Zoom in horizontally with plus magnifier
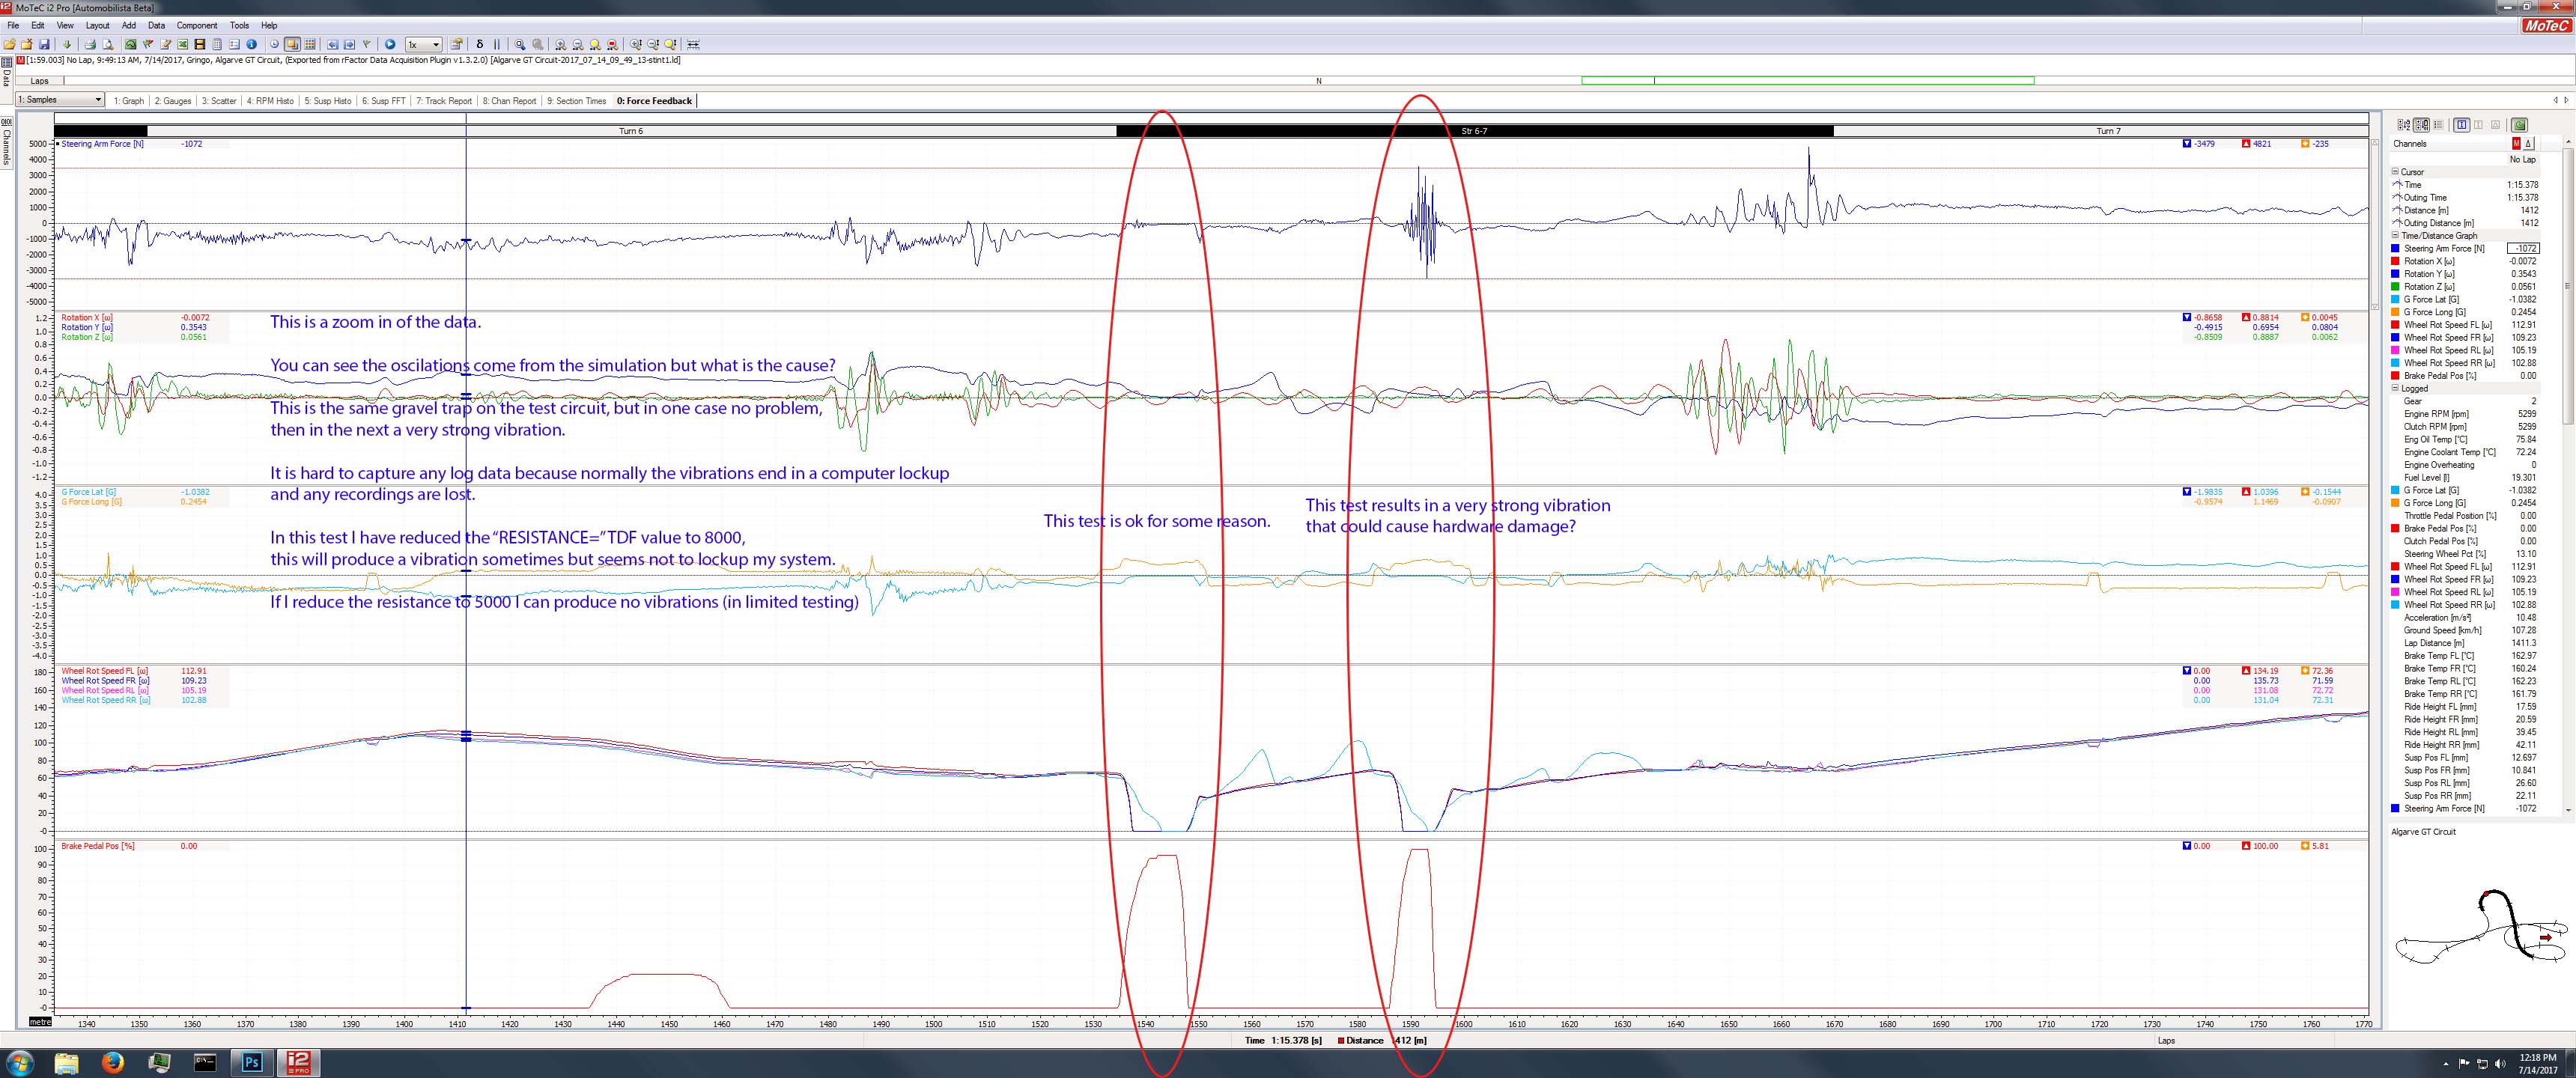 click(560, 44)
